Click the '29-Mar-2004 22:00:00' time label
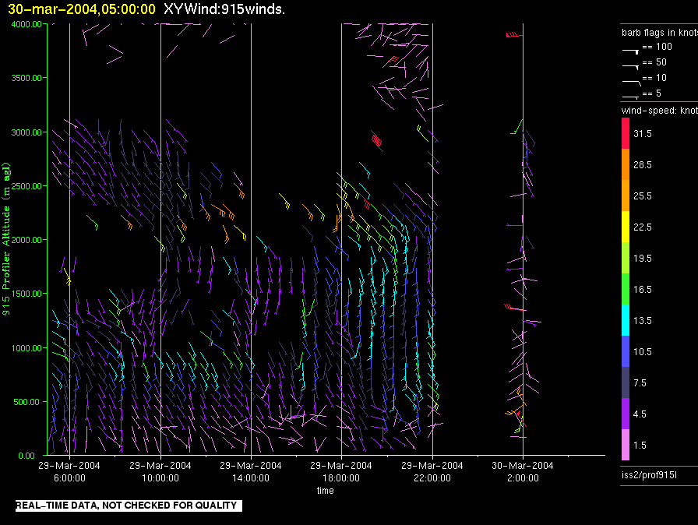 pos(432,471)
